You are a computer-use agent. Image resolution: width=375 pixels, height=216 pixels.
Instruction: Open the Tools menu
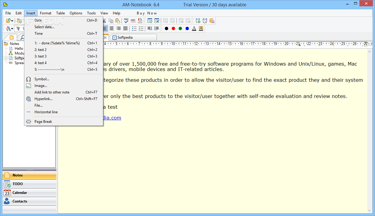pyautogui.click(x=91, y=13)
